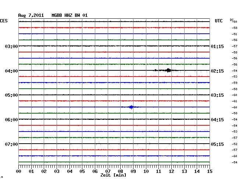This screenshot has width=239, height=181.
Task: Click x-axis tick label 03
Action: click(x=57, y=171)
